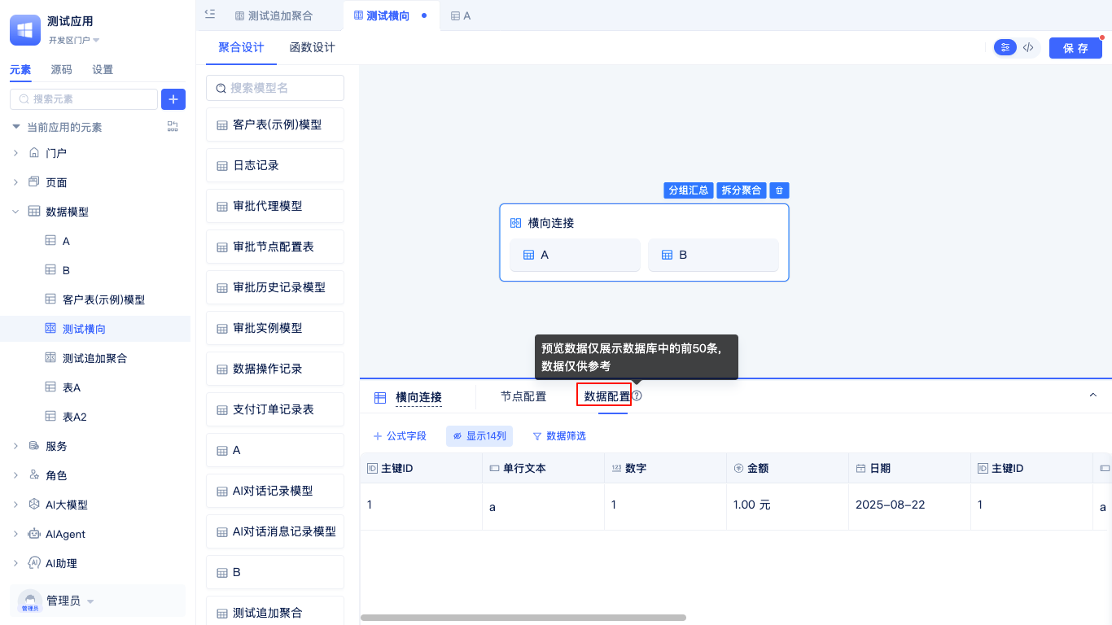Switch to the 设置 tab
The image size is (1112, 625).
[103, 70]
